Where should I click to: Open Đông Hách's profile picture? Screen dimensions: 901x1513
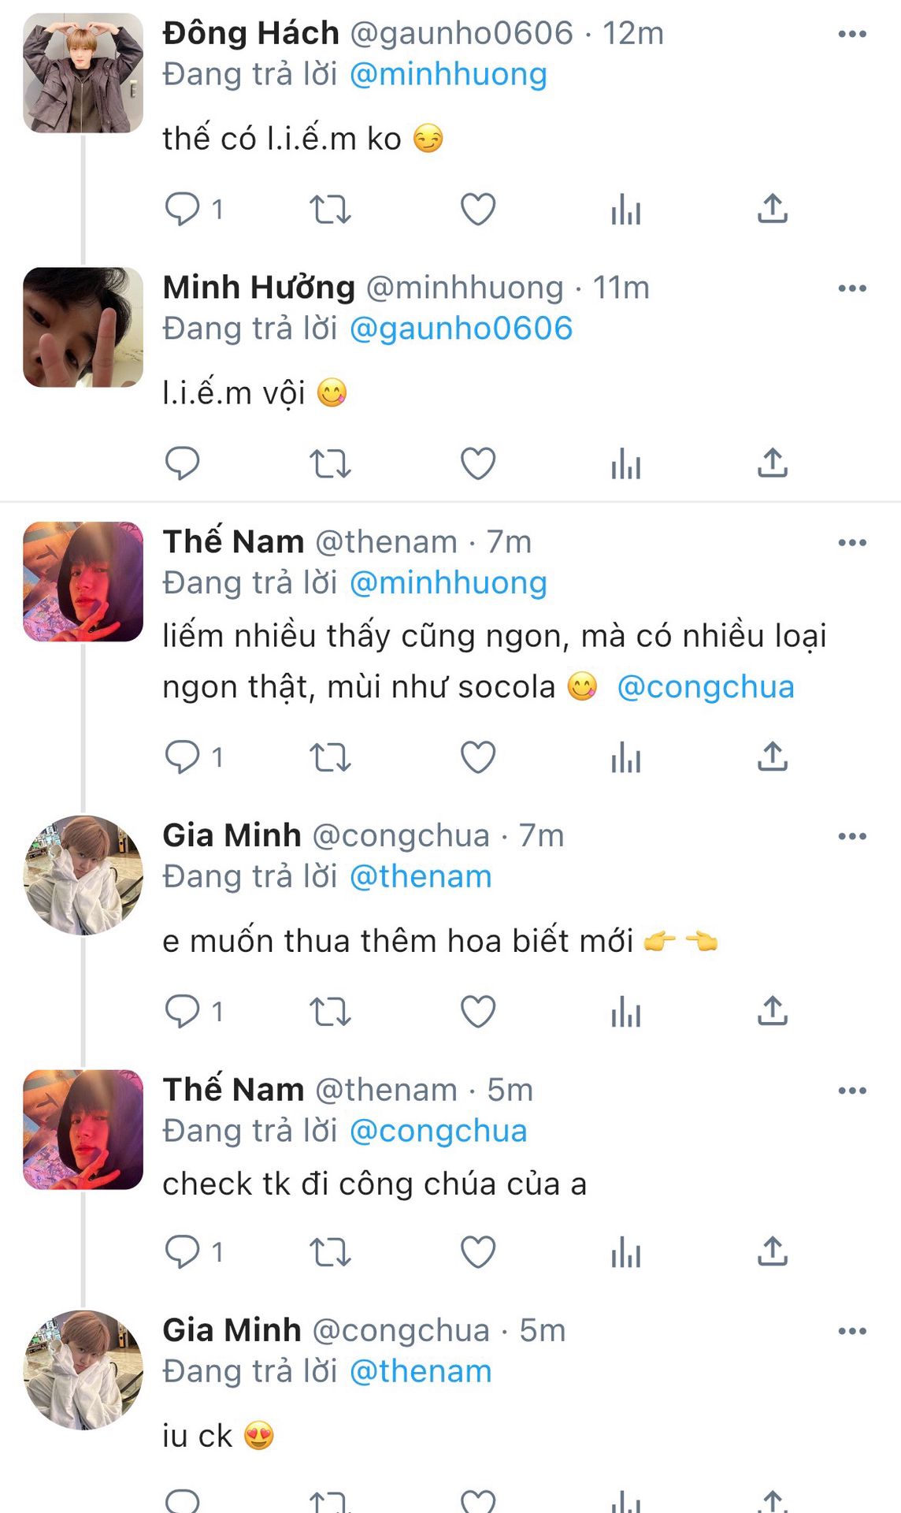click(83, 72)
